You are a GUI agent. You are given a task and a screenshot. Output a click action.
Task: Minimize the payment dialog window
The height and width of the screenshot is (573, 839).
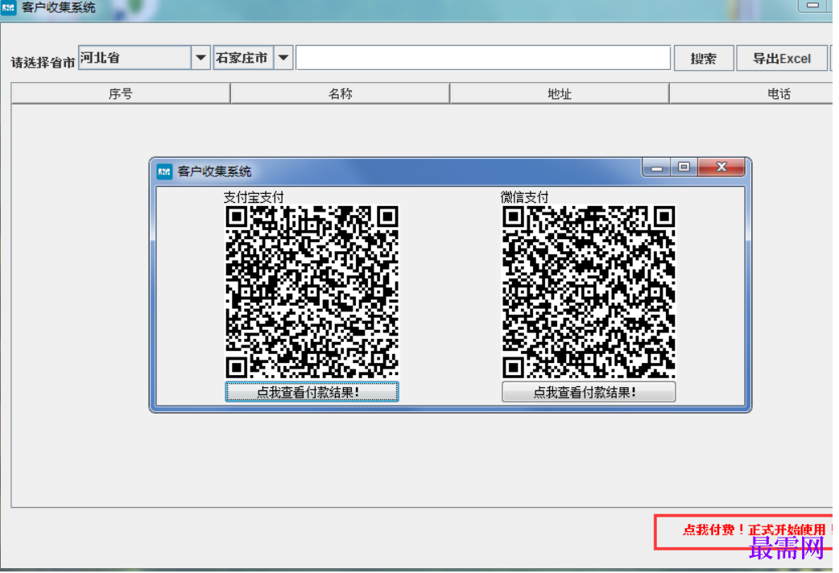tap(656, 167)
